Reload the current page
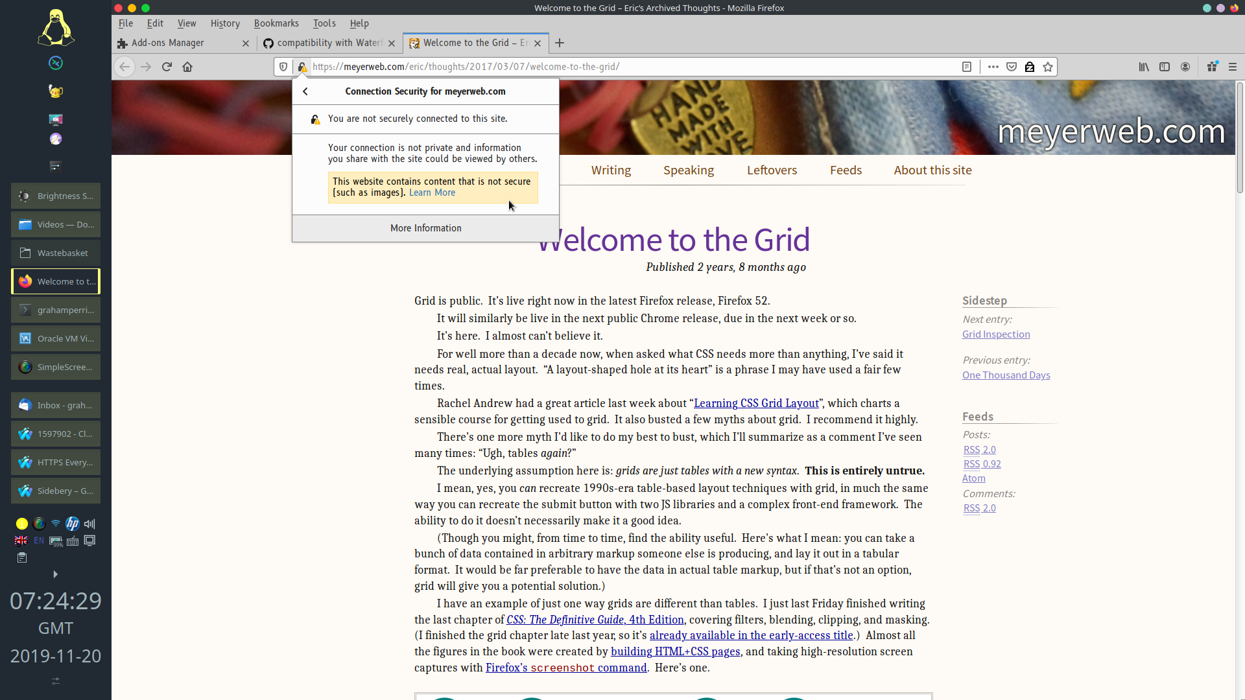The width and height of the screenshot is (1245, 700). pos(167,67)
